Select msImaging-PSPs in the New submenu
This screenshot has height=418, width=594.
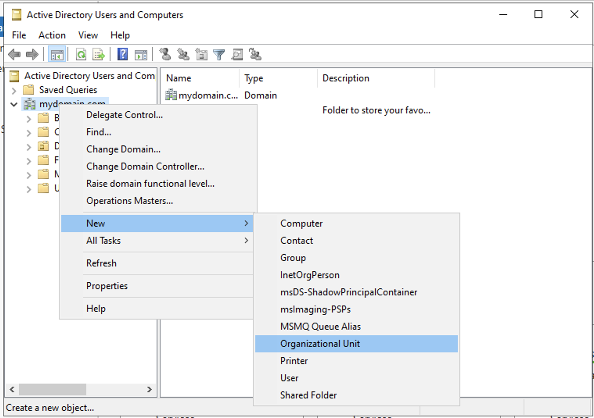click(356, 309)
